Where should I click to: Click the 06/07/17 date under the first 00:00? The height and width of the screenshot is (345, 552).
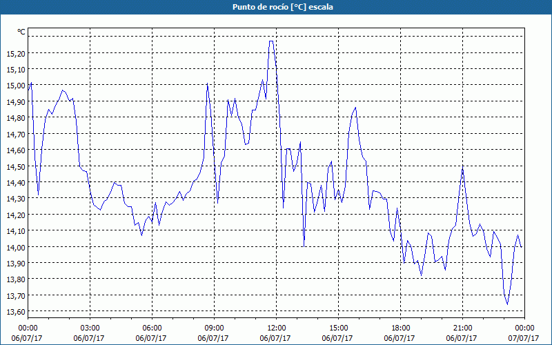tap(27, 338)
